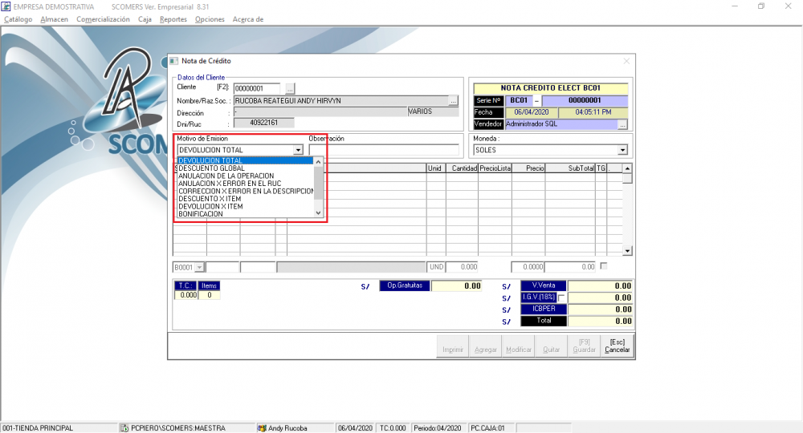This screenshot has width=803, height=433.
Task: Click the [F9] Guardar button
Action: tap(584, 346)
